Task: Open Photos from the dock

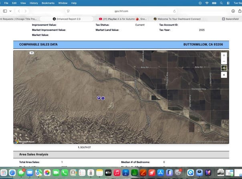Action: point(47,173)
